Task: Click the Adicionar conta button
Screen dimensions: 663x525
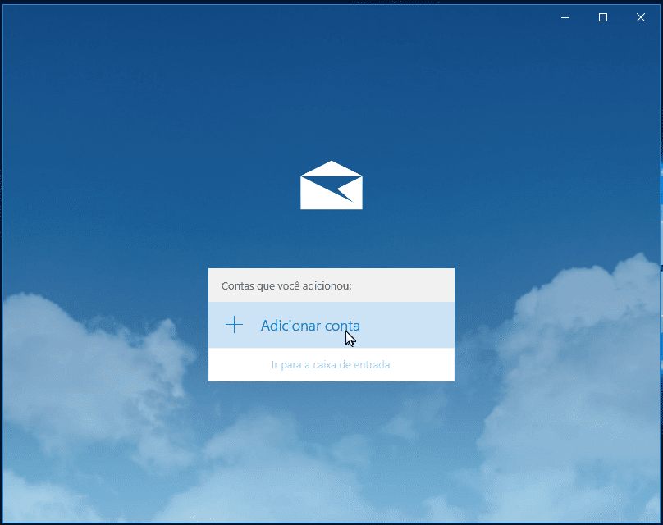Action: click(x=331, y=325)
